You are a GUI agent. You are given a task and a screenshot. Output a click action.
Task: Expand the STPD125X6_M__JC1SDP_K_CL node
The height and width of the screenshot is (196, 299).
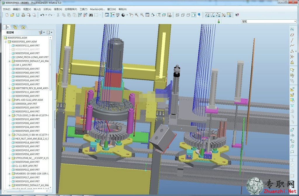(x=9, y=158)
